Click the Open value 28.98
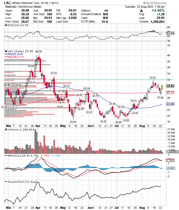 (x=25, y=10)
